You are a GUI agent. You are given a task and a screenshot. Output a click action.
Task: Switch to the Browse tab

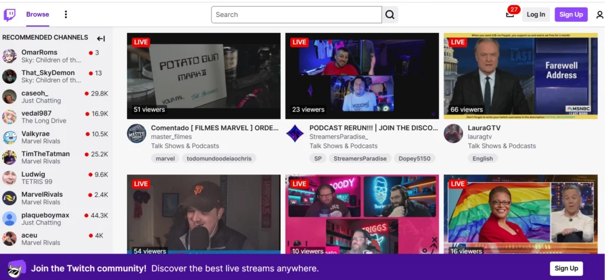coord(37,15)
